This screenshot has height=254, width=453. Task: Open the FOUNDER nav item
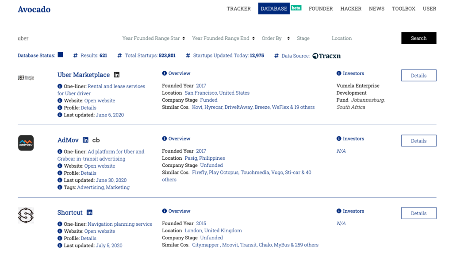coord(321,9)
